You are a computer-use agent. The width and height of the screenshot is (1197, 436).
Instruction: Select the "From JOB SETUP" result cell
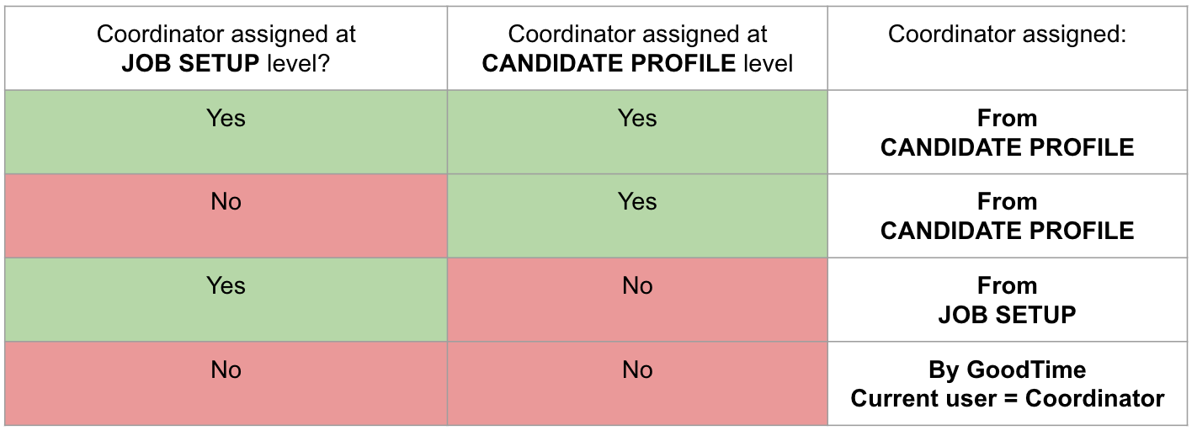[1007, 300]
